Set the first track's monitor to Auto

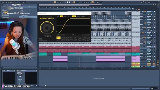pyautogui.click(x=143, y=11)
